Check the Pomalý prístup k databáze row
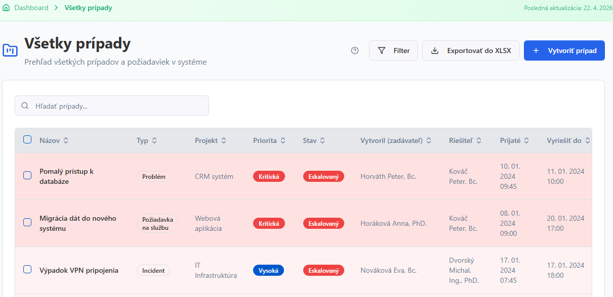Screen dimensions: 613x297 tap(27, 176)
